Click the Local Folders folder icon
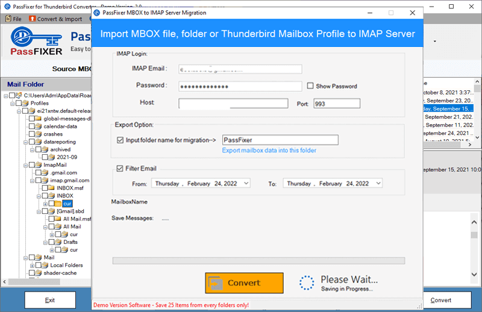This screenshot has height=312, width=482. coord(45,265)
